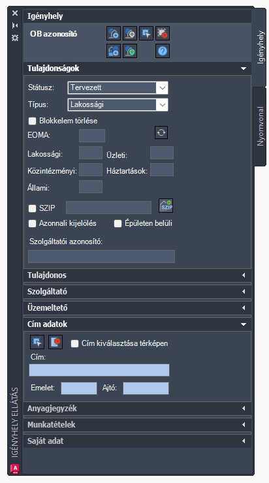This screenshot has height=483, width=269.
Task: Expand the Anyagjegyzék section
Action: coord(137,409)
